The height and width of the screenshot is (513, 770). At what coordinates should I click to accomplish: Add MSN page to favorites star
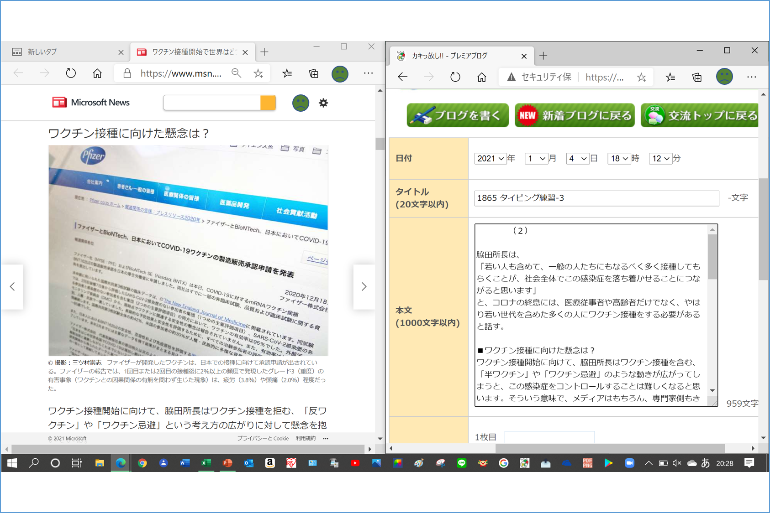pyautogui.click(x=258, y=73)
